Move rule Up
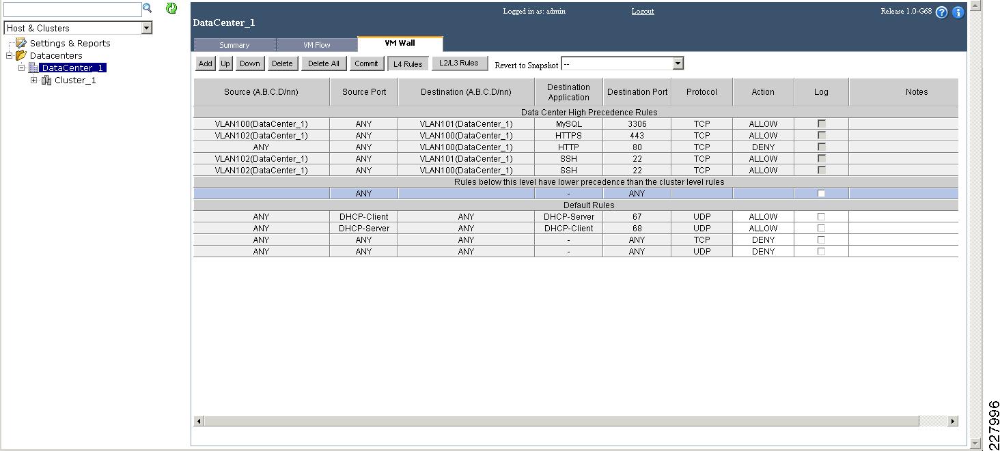This screenshot has width=1000, height=451. [225, 63]
